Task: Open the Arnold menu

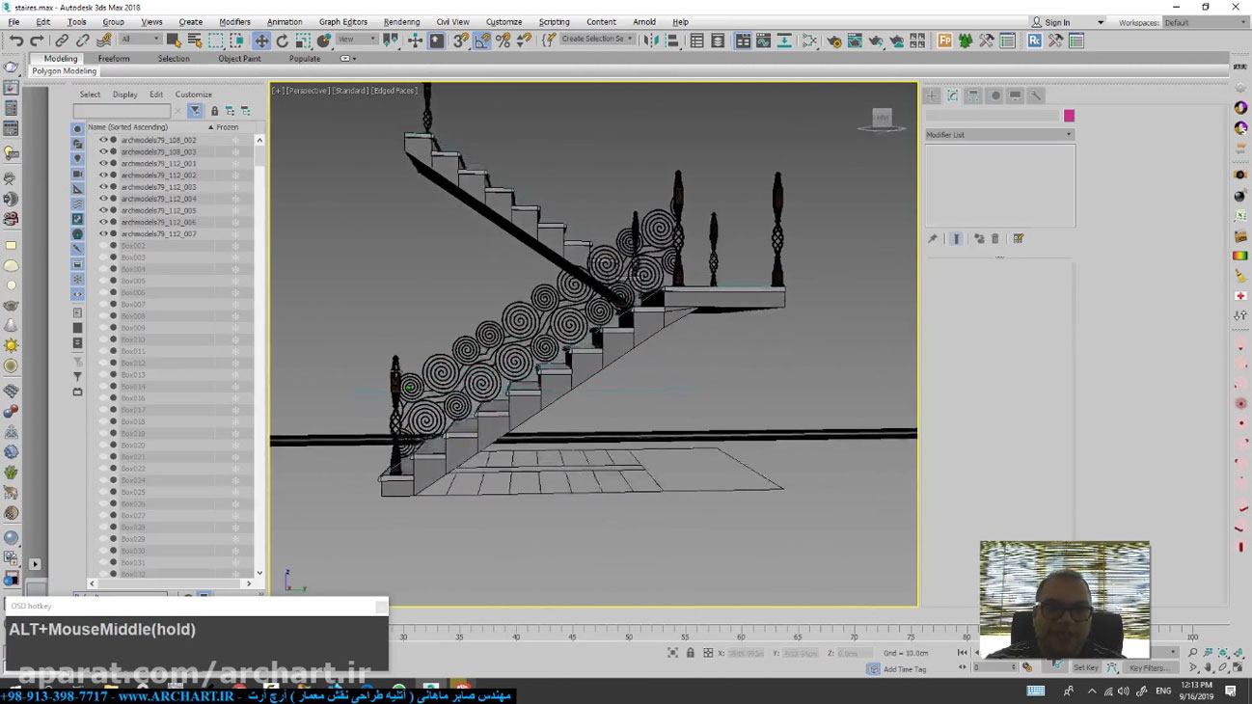Action: coord(644,22)
